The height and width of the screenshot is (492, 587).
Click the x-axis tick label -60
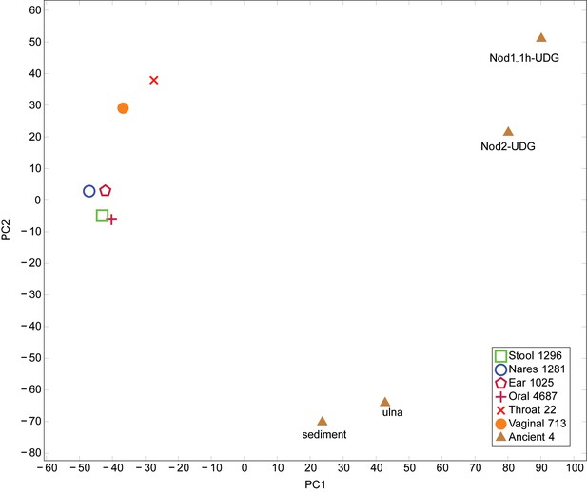(48, 467)
